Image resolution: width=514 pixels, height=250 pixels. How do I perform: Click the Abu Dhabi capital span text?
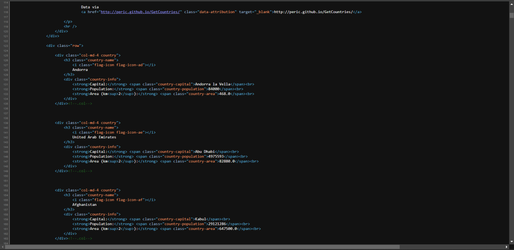point(205,152)
